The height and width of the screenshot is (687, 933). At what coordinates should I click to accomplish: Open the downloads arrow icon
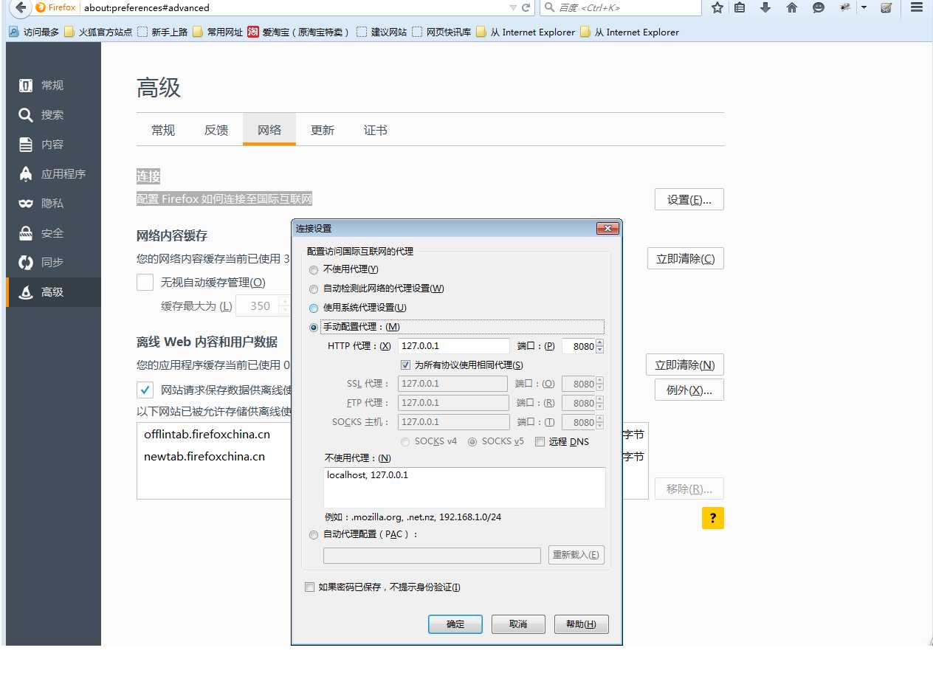[x=765, y=7]
